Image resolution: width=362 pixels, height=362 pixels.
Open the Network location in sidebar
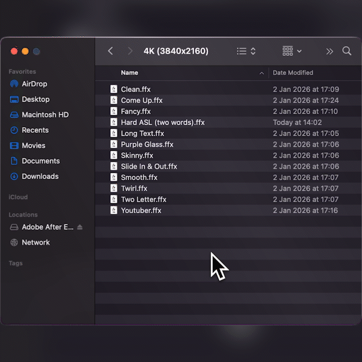(36, 242)
